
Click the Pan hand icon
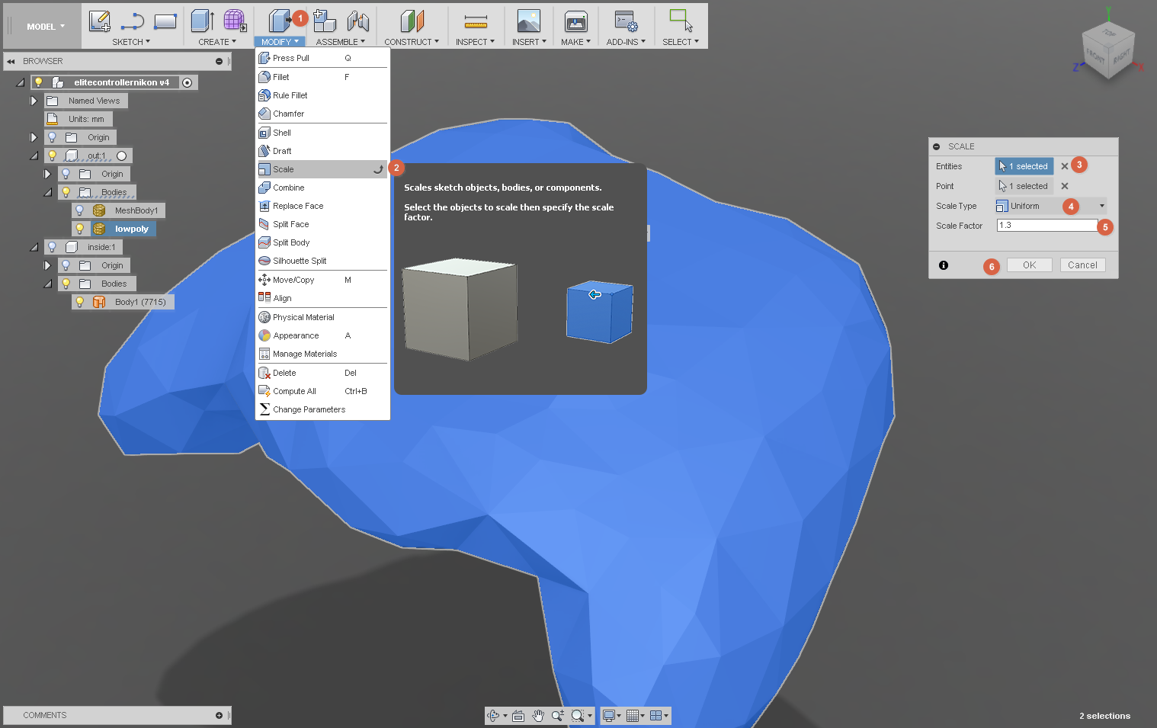[538, 716]
